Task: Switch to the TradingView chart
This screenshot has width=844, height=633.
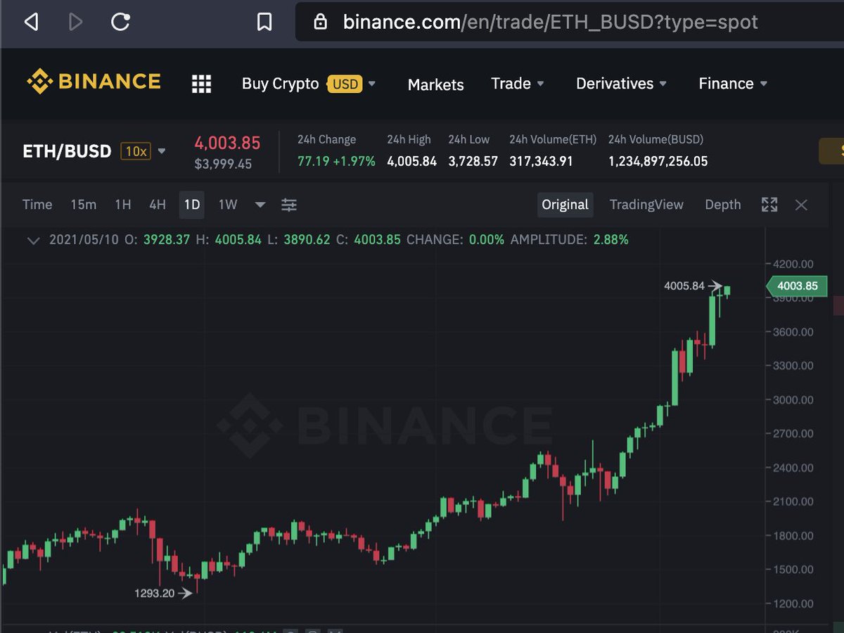Action: pyautogui.click(x=646, y=205)
